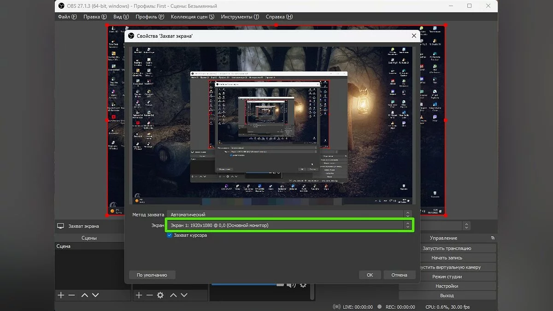Confirm properties with OK button
The height and width of the screenshot is (311, 553).
pyautogui.click(x=370, y=275)
